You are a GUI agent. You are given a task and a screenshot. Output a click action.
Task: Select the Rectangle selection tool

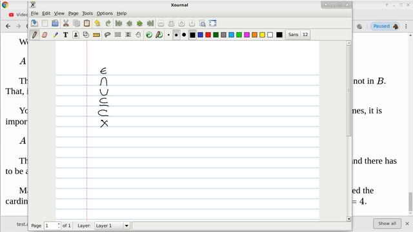pos(117,35)
